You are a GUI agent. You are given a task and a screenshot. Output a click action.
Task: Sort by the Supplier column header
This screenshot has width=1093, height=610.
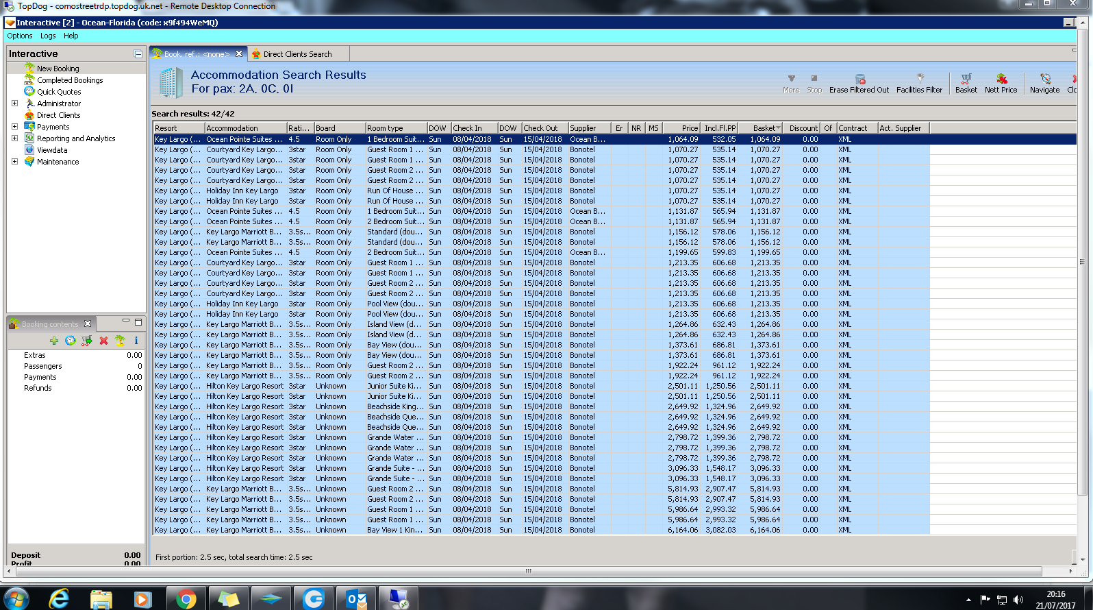click(590, 128)
